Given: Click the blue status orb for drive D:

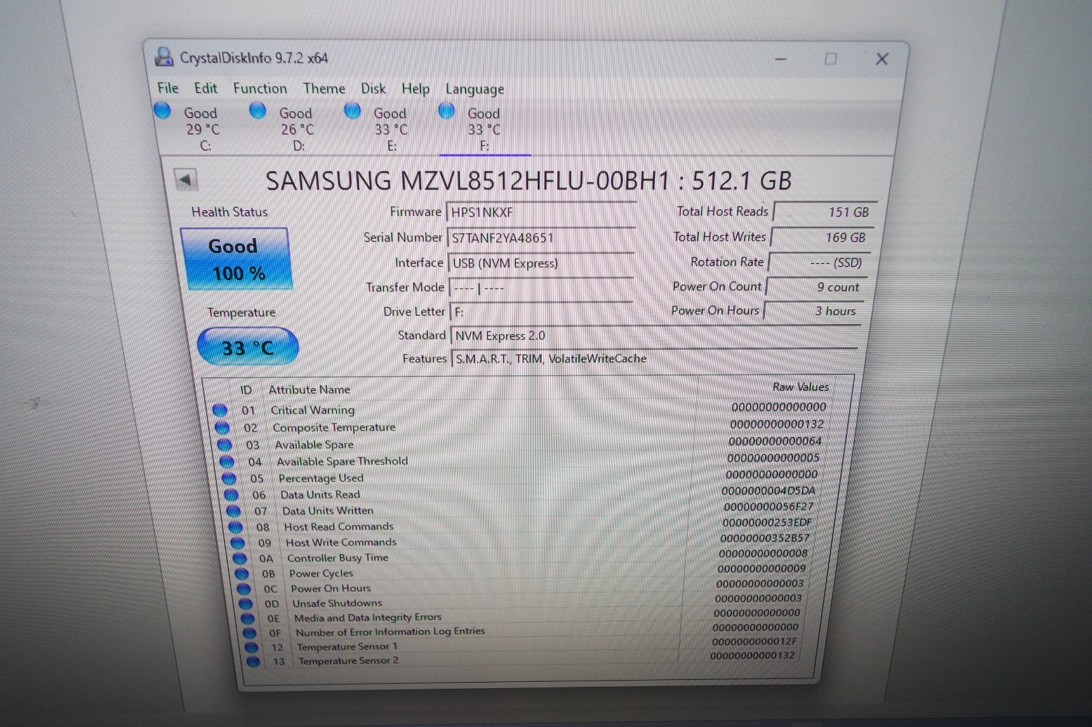Looking at the screenshot, I should (x=257, y=110).
